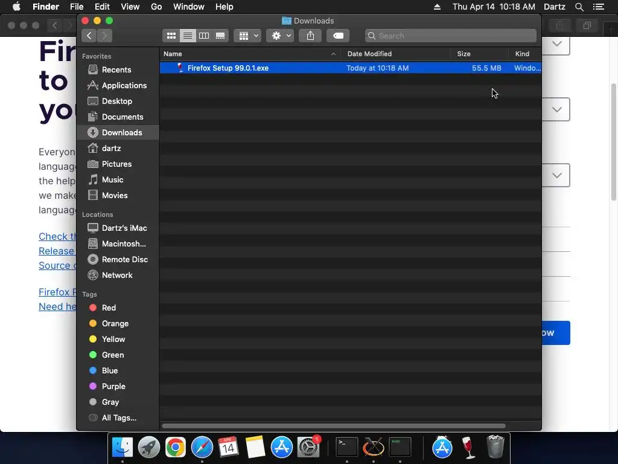Open the File menu
This screenshot has width=618, height=464.
tap(77, 7)
